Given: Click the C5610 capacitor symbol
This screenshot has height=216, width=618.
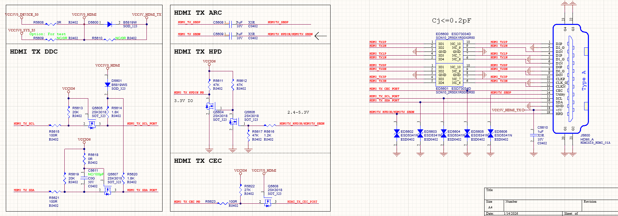Looking at the screenshot, I should [533, 135].
